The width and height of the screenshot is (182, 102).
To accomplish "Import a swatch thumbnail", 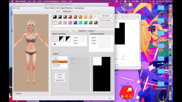I will (x=76, y=40).
